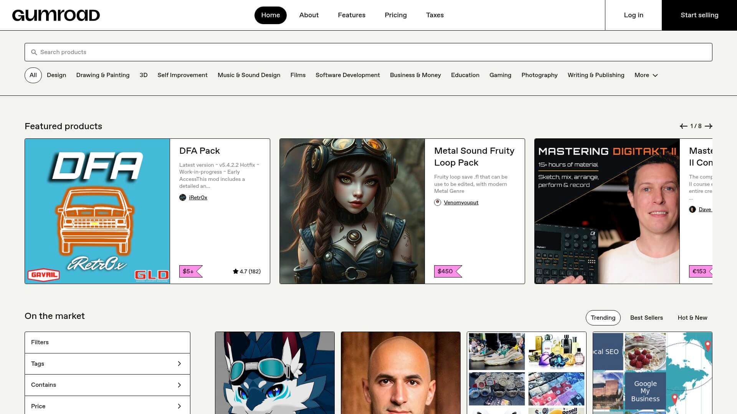Click the Start selling button
737x414 pixels.
699,15
